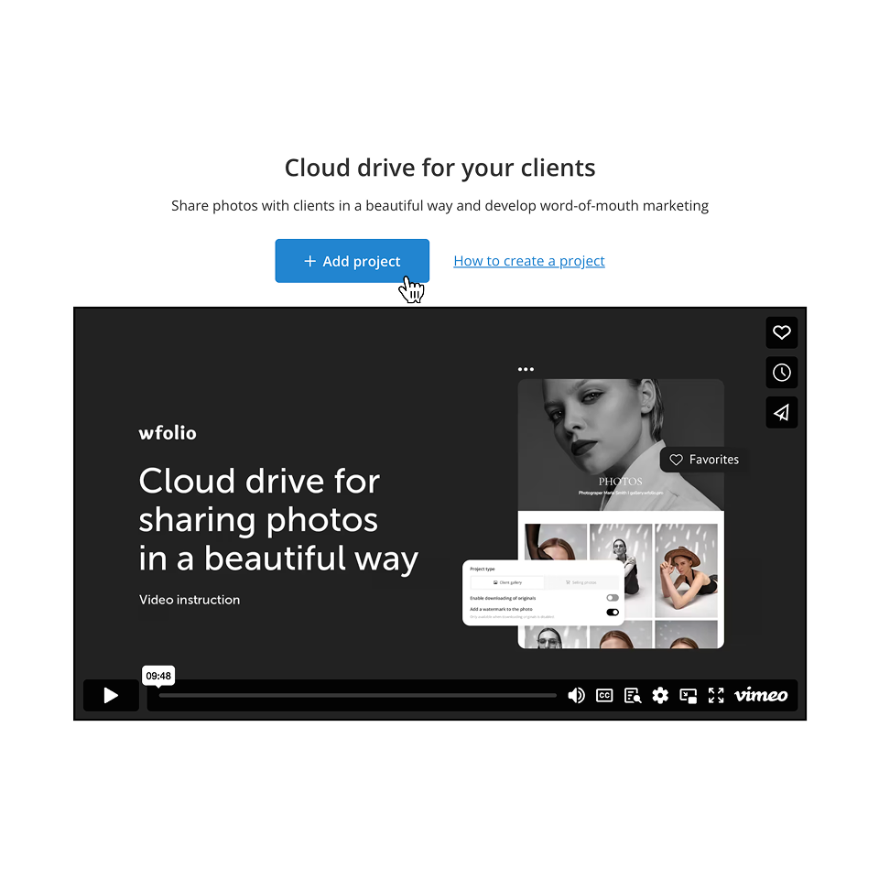This screenshot has width=879, height=879.
Task: Open the three-dots menu above gallery
Action: point(526,370)
